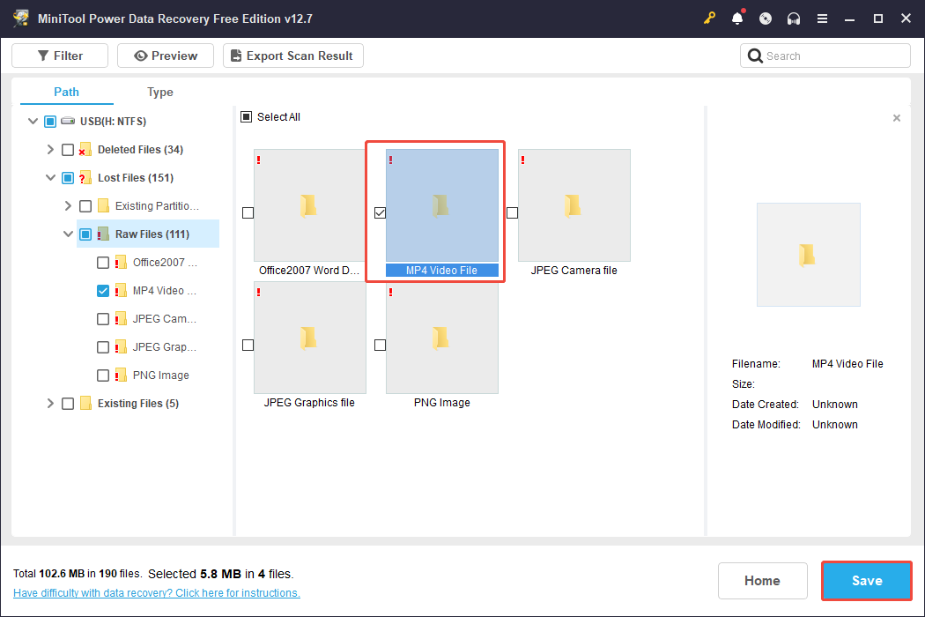Check the Office2007 Word D... grid checkbox
Screen dimensions: 925x617
(248, 212)
